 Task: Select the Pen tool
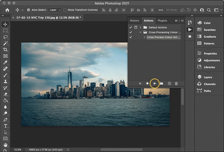(x=5, y=119)
